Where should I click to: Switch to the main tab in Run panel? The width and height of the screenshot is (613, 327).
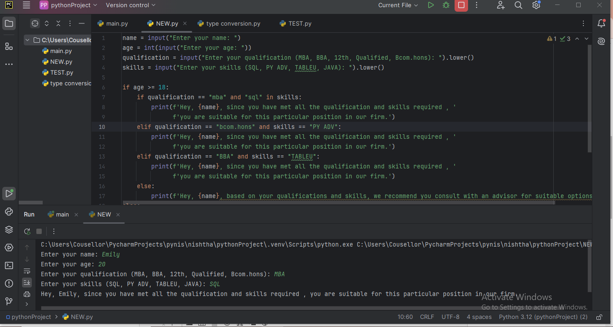click(x=58, y=214)
